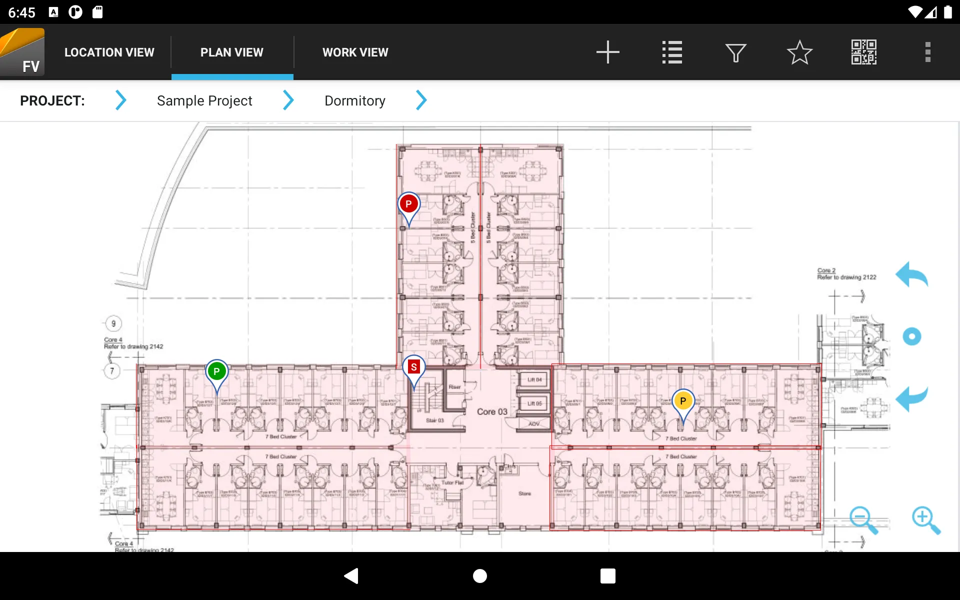
Task: Select the location pin target icon
Action: (x=912, y=336)
